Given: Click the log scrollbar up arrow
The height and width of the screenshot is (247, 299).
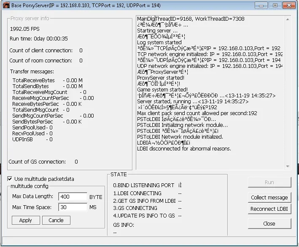Looking at the screenshot, I should pos(288,19).
